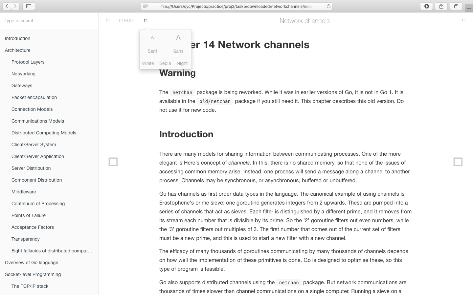
Task: Click the EDIT link in book toolbar
Action: tap(127, 21)
